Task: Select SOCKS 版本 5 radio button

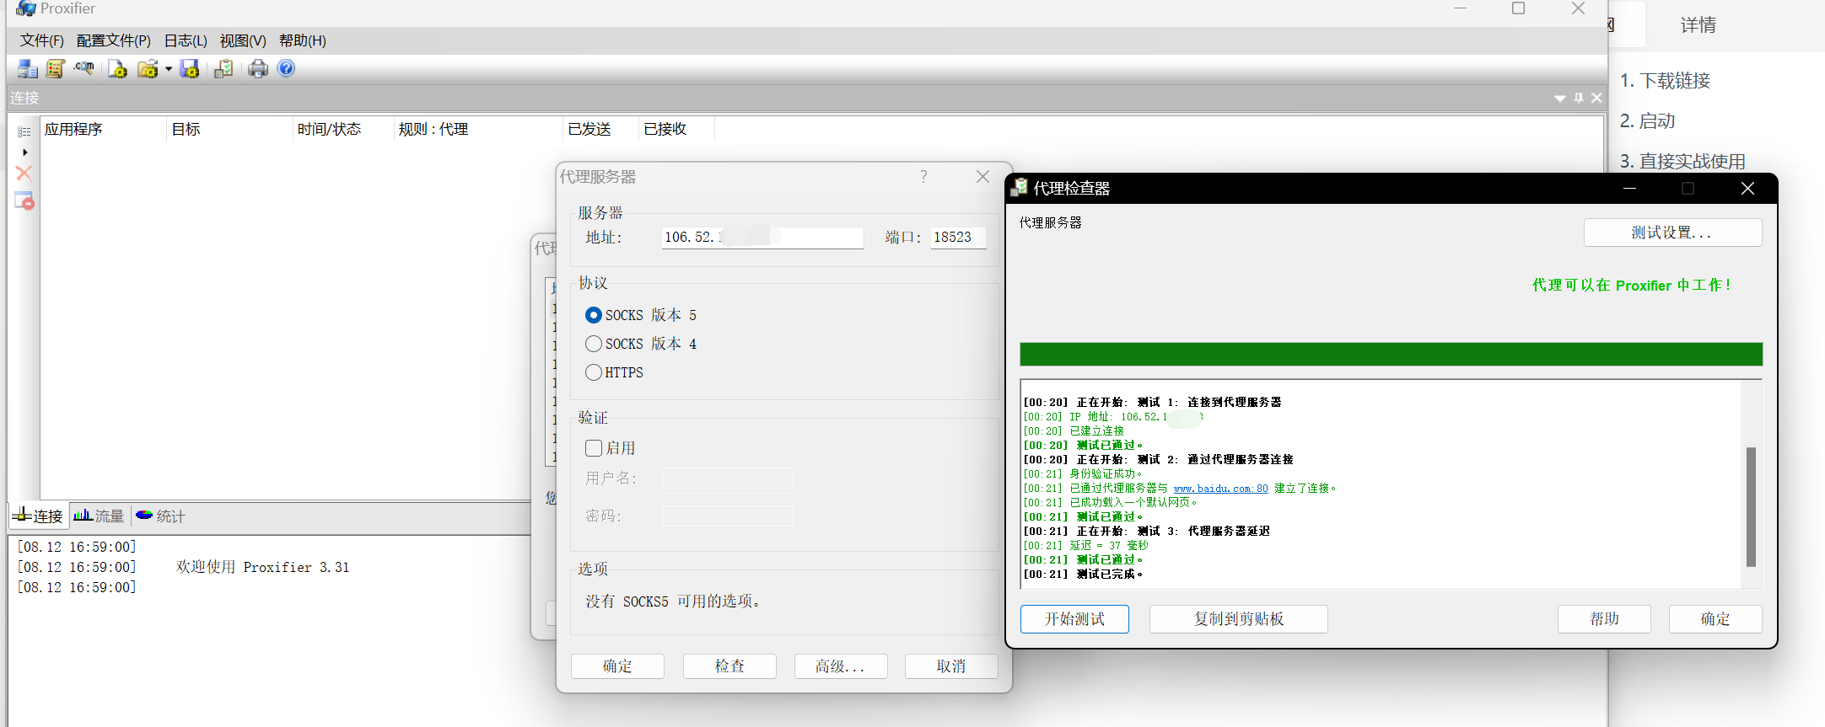Action: coord(594,315)
